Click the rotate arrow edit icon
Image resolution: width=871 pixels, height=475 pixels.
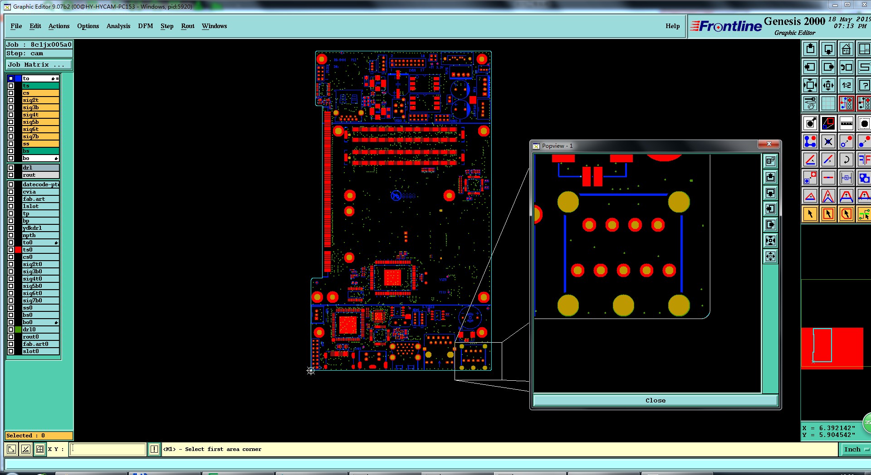846,160
